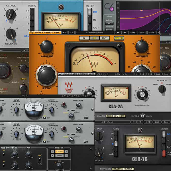The image size is (171, 171).
Task: Open the A: Pumping Drums preset menu
Action: pyautogui.click(x=95, y=32)
